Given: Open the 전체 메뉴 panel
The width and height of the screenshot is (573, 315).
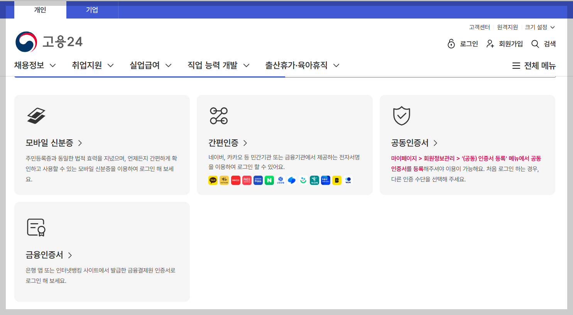Looking at the screenshot, I should tap(534, 66).
